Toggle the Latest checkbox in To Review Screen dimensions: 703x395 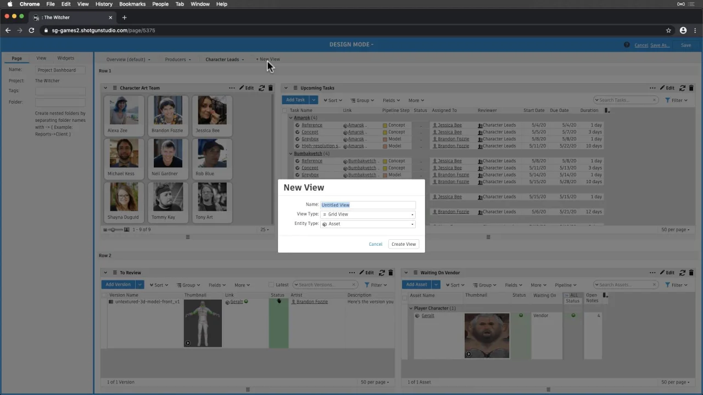(271, 285)
